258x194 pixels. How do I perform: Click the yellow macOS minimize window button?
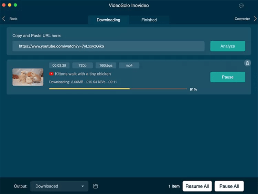point(10,5)
